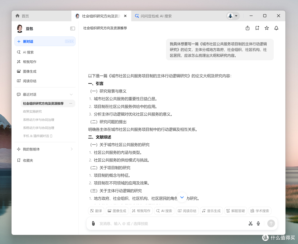The width and height of the screenshot is (298, 244).
Task: Click the user message bubble about 论文
Action: [220, 50]
